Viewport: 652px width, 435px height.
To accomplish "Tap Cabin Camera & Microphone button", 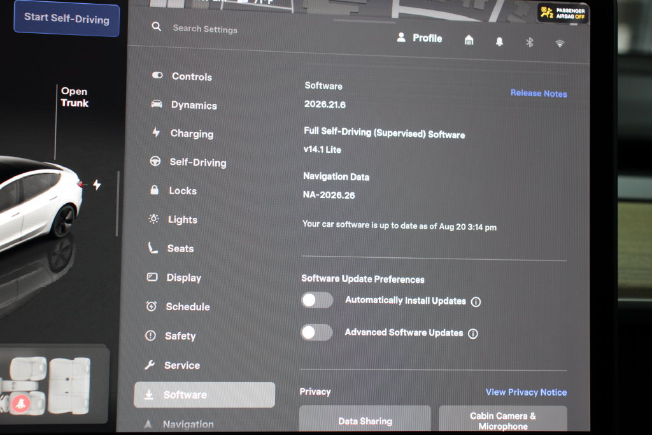I will (503, 420).
